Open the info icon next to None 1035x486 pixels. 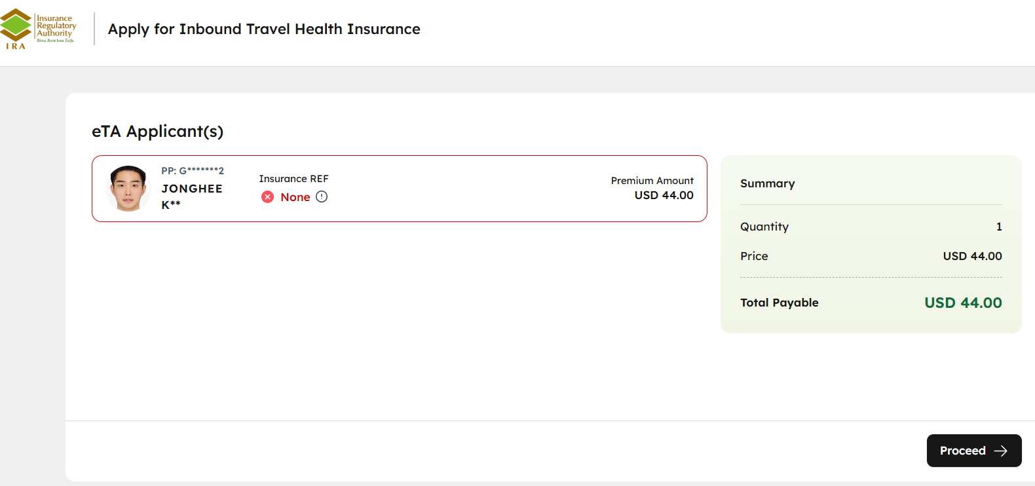click(322, 196)
